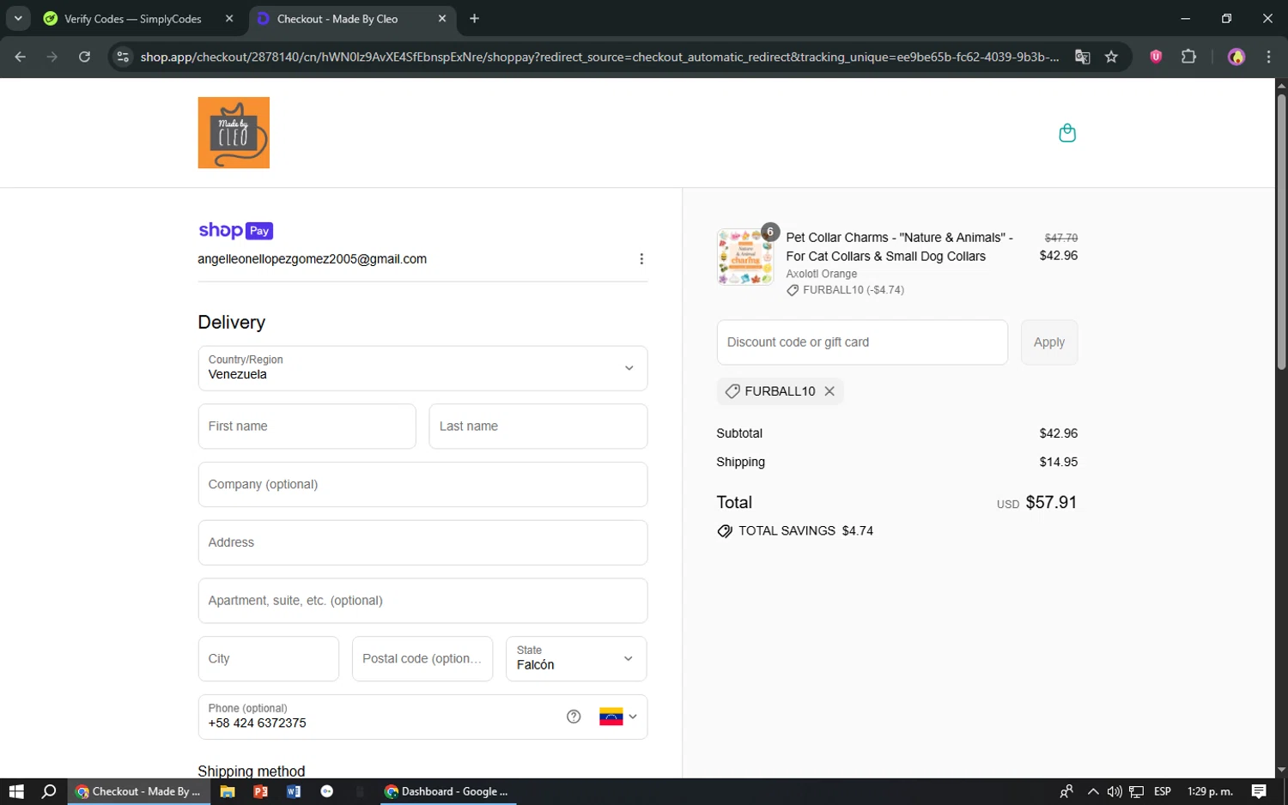Open PowerPoint from the taskbar
This screenshot has width=1288, height=805.
coord(260,791)
